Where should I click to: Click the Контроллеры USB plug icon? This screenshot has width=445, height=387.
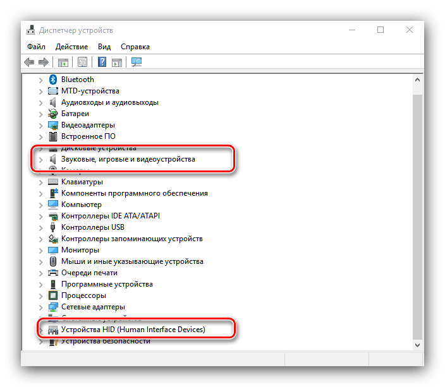click(x=53, y=227)
